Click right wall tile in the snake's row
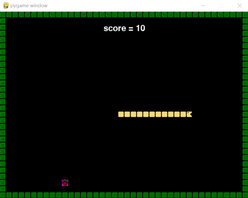The image size is (248, 198). [x=245, y=114]
